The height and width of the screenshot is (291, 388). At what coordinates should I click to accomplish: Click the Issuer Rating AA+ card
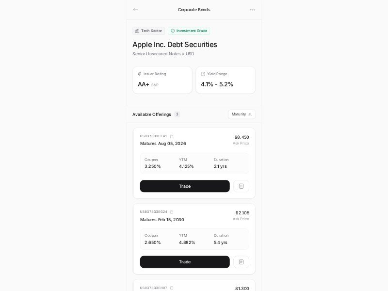[x=162, y=80]
